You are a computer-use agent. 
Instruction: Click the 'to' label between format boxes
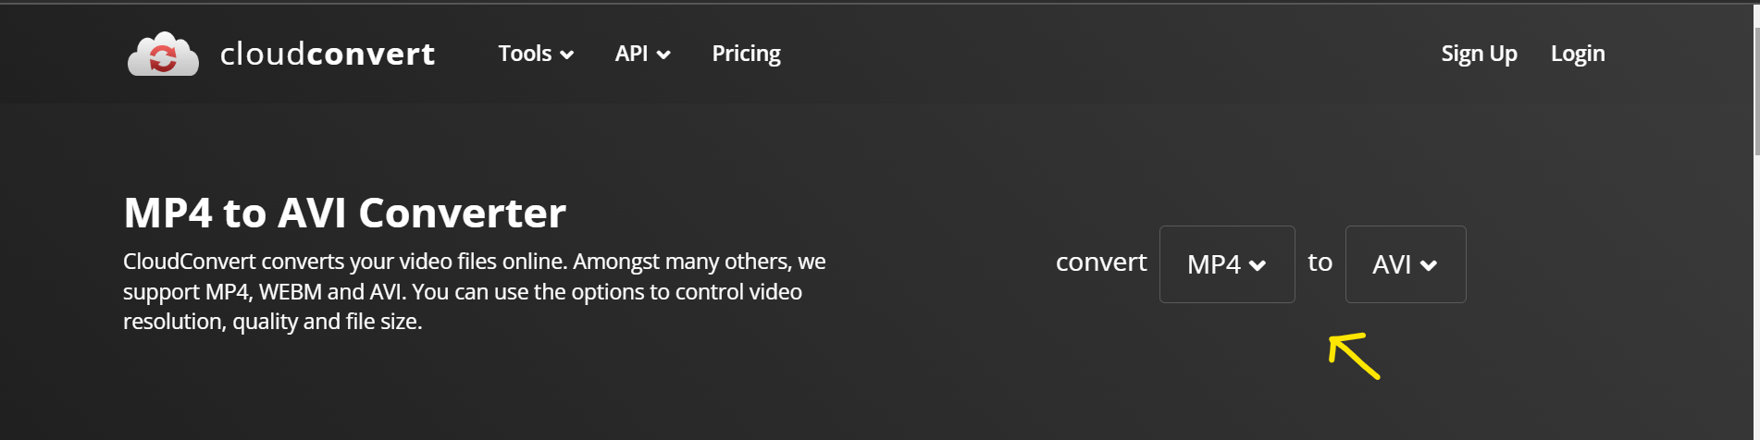coord(1320,263)
